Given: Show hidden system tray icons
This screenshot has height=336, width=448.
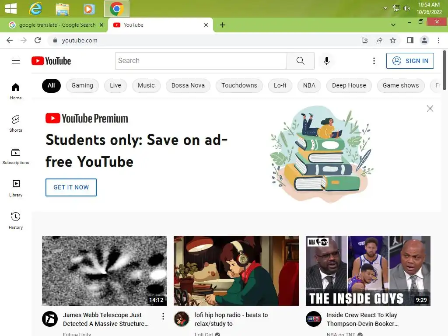Looking at the screenshot, I should coord(386,8).
